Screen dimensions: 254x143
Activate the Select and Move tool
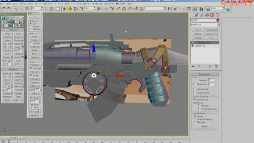70,9
